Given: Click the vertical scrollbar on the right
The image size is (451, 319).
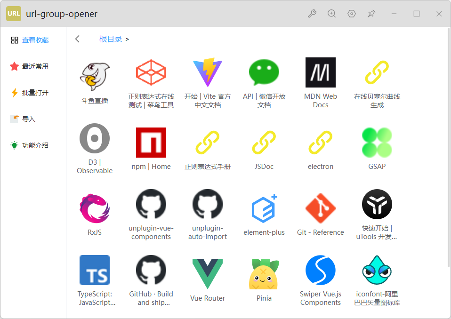Looking at the screenshot, I should click(449, 147).
